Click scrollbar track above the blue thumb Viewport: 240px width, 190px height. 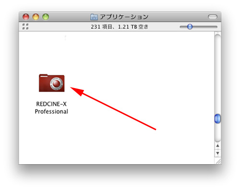coord(217,74)
